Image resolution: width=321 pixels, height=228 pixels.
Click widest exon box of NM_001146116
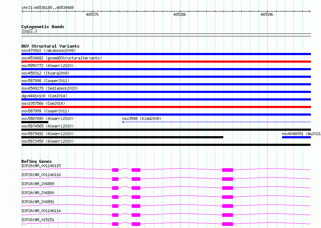pyautogui.click(x=228, y=179)
